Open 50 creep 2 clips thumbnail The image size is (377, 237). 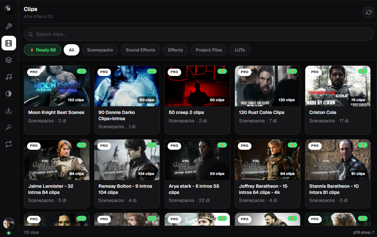197,86
